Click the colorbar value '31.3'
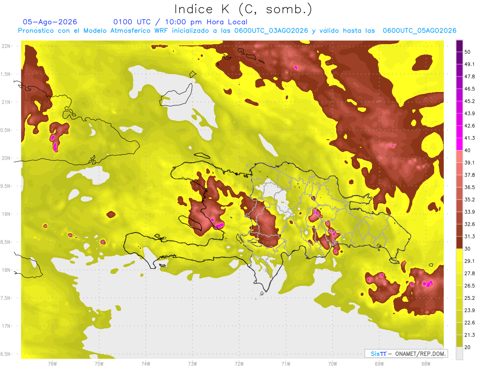This screenshot has height=369, width=478. [469, 236]
